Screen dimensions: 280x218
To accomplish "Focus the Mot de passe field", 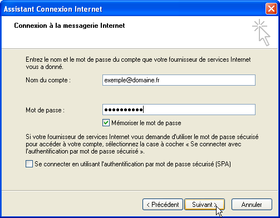I will [179, 110].
